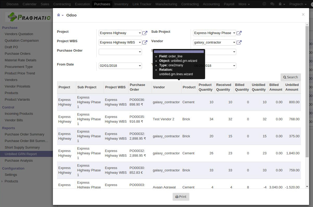The width and height of the screenshot is (313, 207).
Task: Open external link for Project field
Action: [145, 33]
